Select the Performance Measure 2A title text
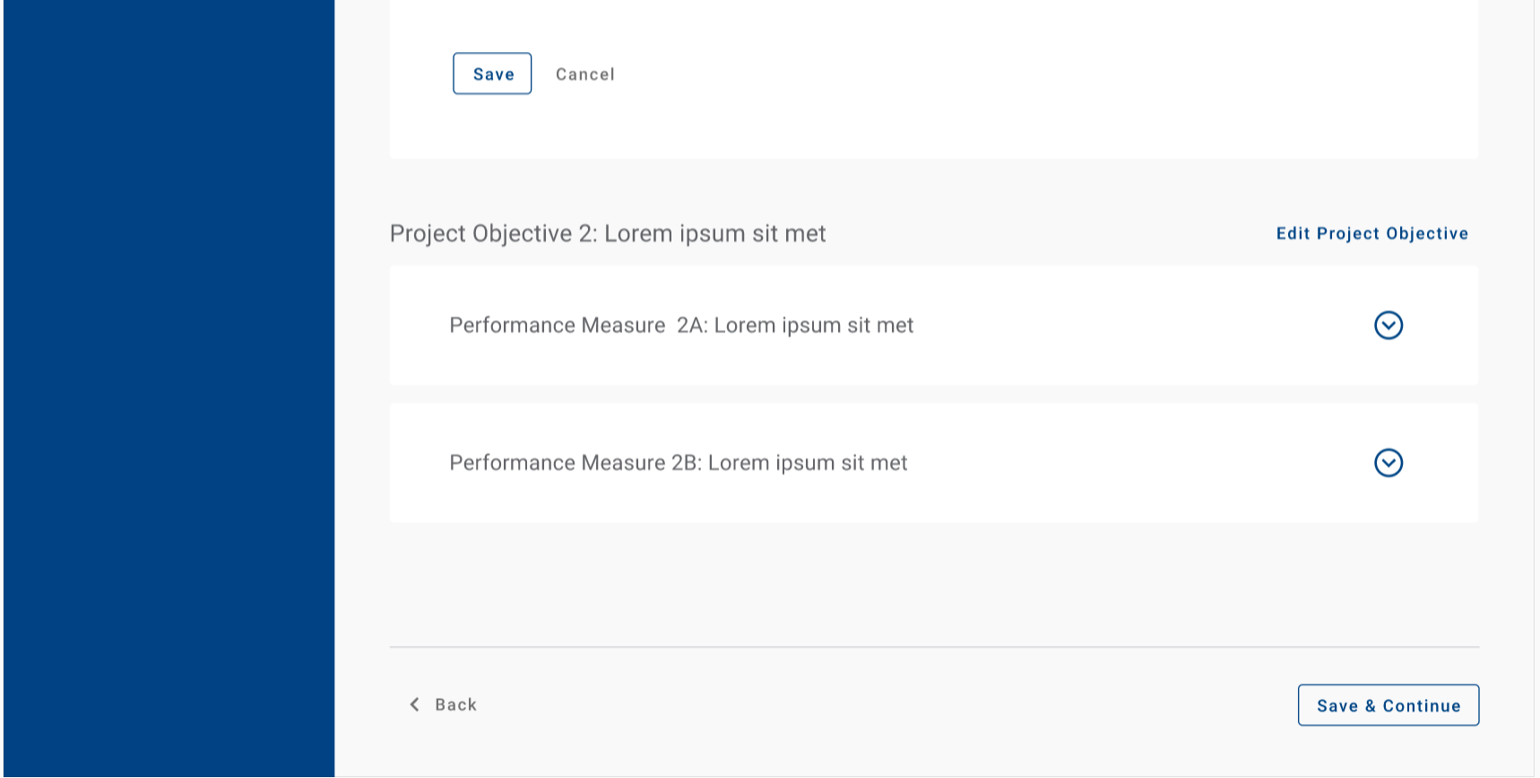The image size is (1540, 778). [681, 325]
